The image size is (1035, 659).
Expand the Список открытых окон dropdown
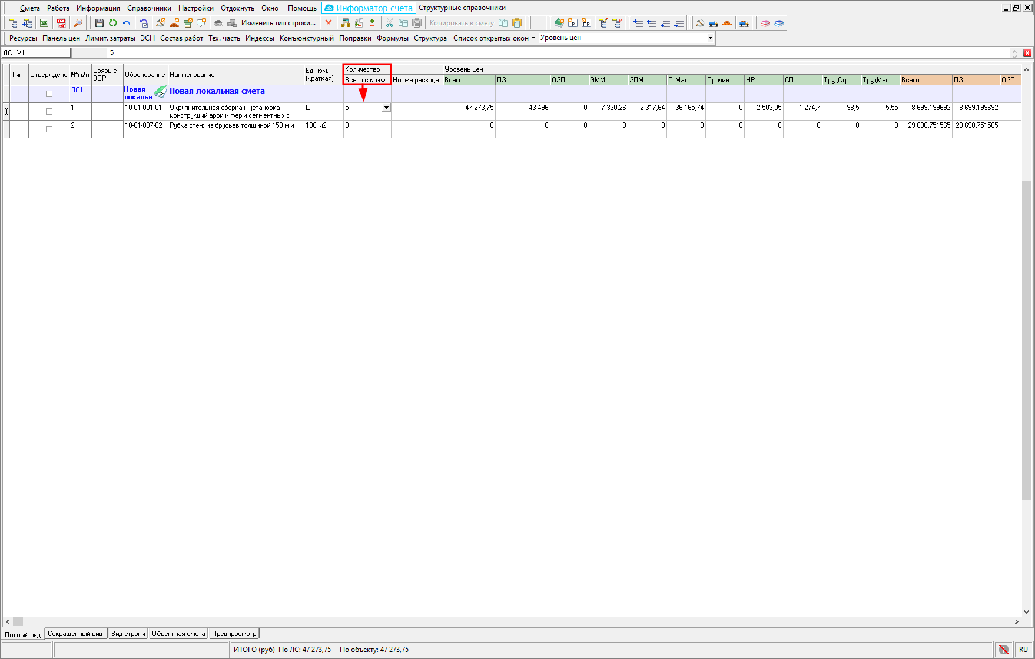[x=493, y=38]
